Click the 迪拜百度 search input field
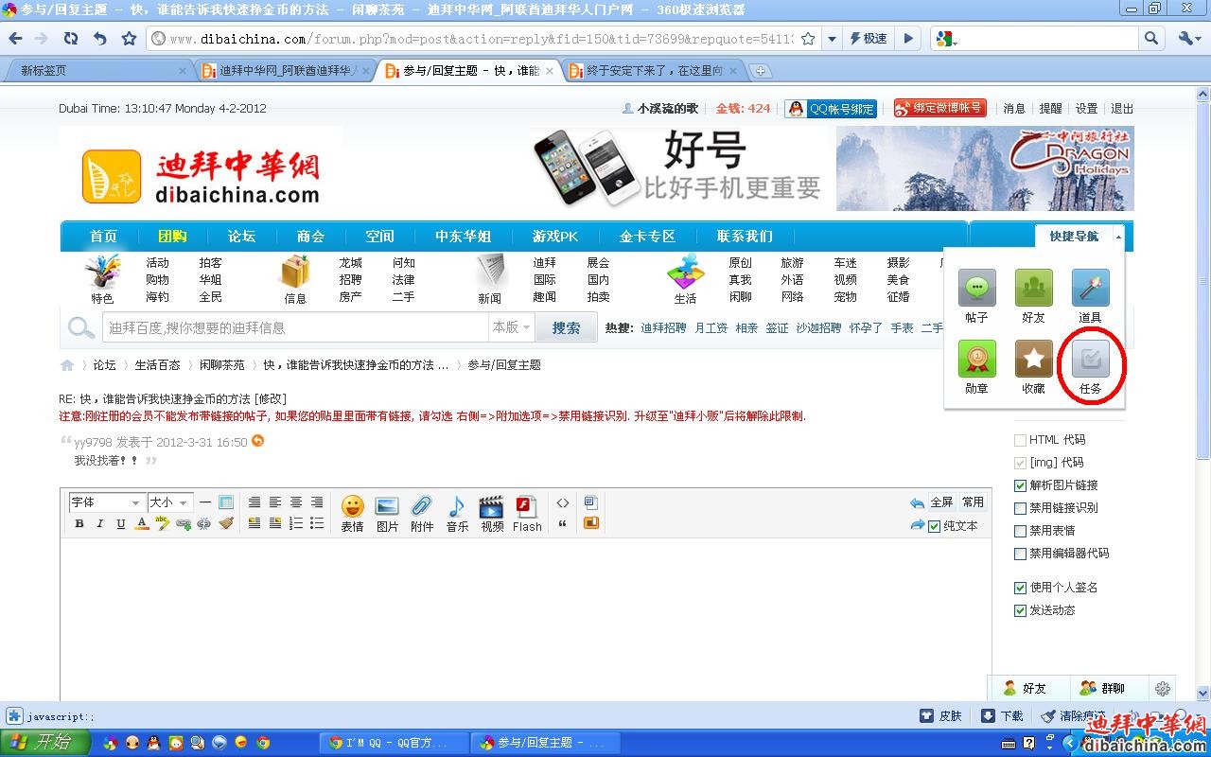This screenshot has width=1211, height=757. pyautogui.click(x=294, y=327)
